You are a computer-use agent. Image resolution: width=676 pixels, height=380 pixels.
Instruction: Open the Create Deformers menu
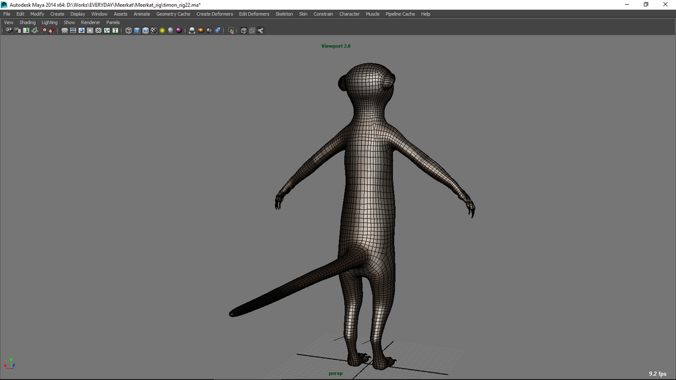click(x=215, y=13)
